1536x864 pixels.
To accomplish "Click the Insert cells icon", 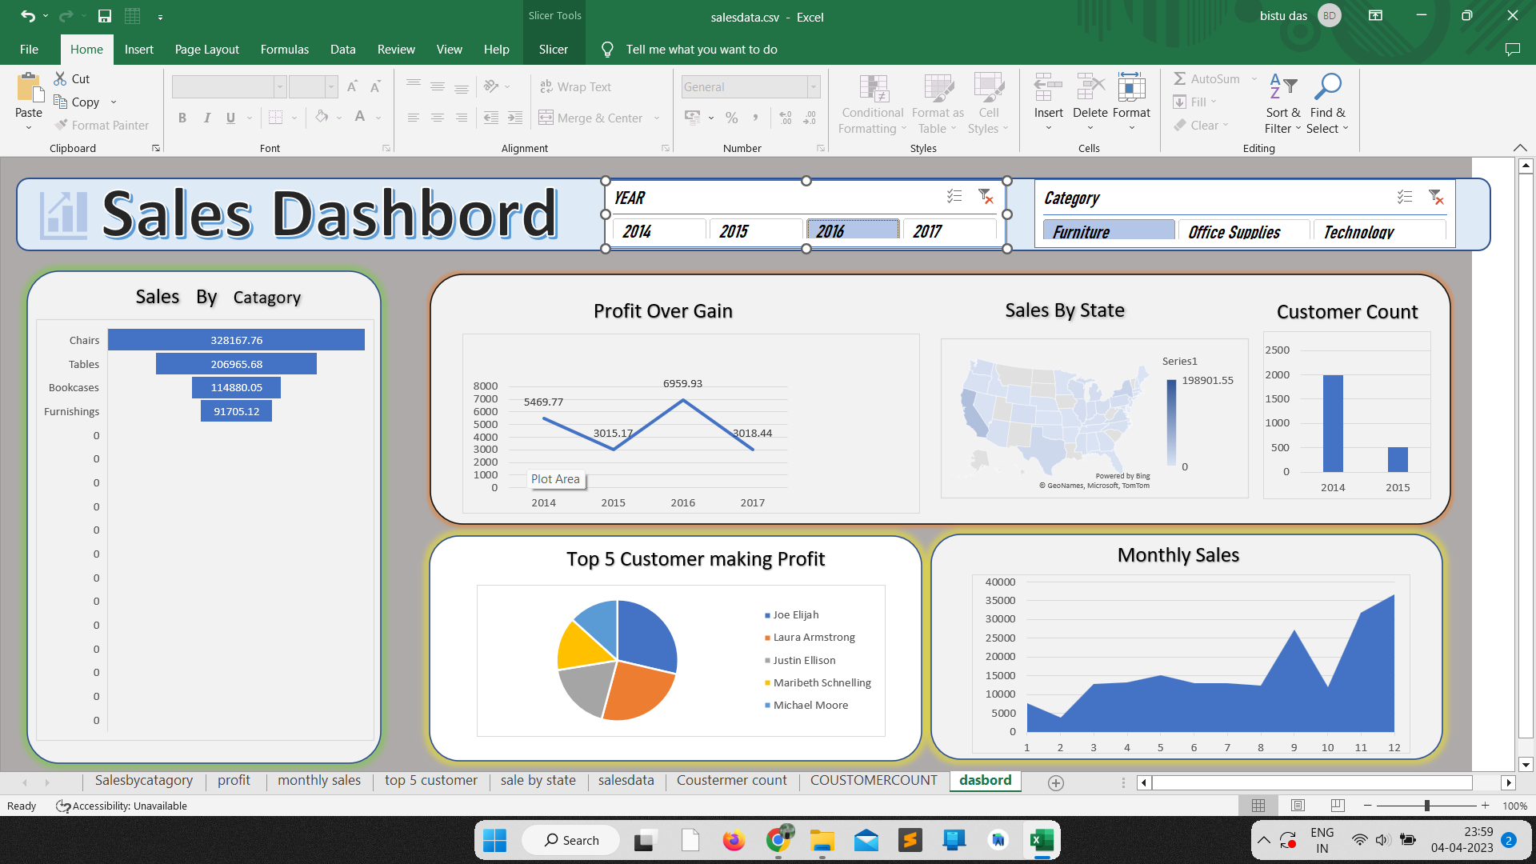I will click(x=1048, y=86).
